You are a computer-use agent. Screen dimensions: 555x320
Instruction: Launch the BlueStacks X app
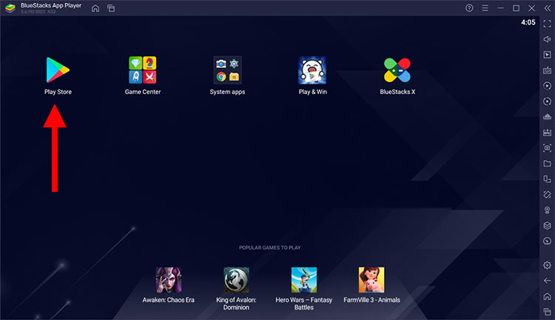tap(397, 70)
